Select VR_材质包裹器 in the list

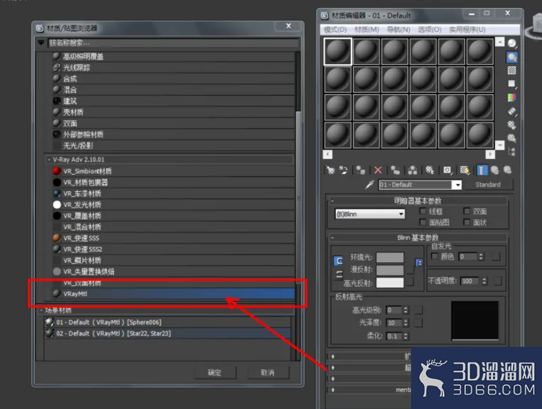[x=173, y=182]
